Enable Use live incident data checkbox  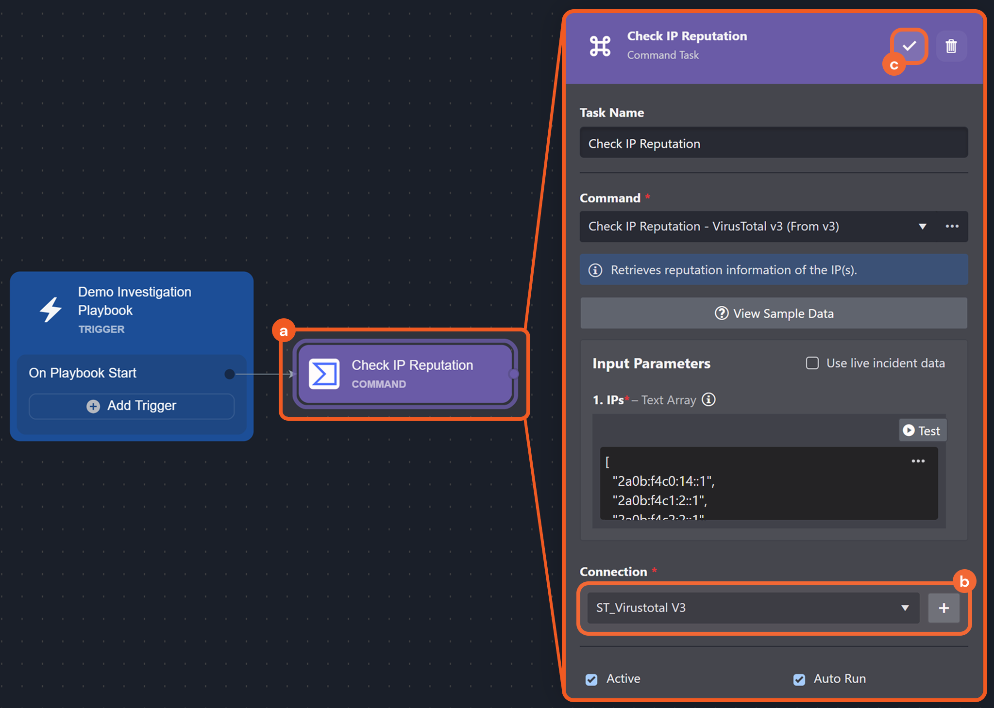812,363
